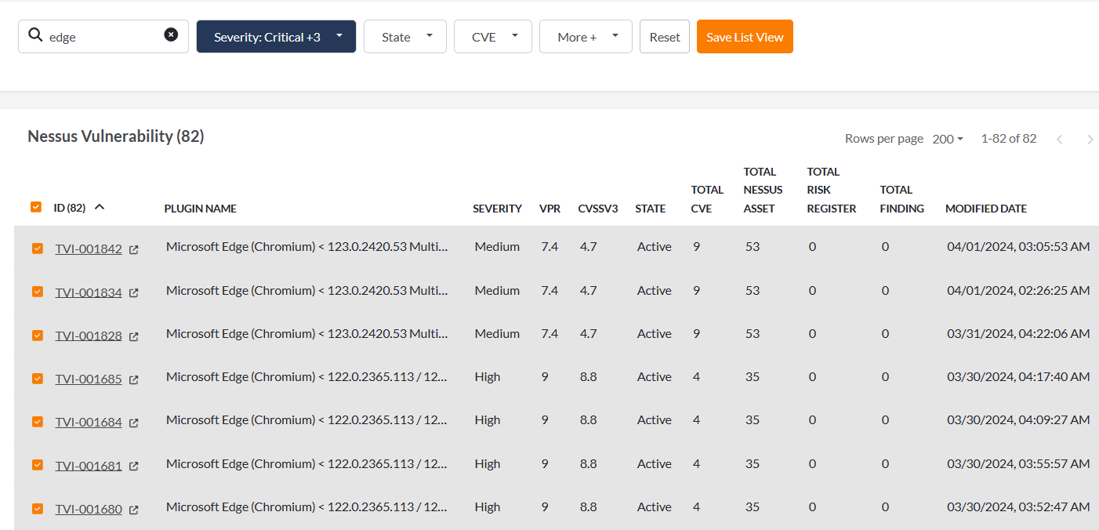
Task: Open the TVI-001842 link
Action: (x=89, y=249)
